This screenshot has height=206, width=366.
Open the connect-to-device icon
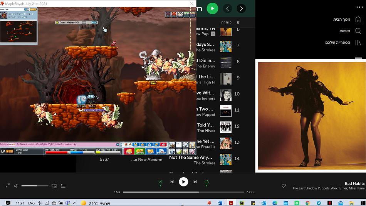click(x=54, y=186)
